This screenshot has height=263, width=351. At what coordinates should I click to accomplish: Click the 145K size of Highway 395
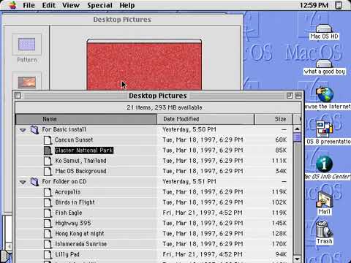click(x=279, y=224)
